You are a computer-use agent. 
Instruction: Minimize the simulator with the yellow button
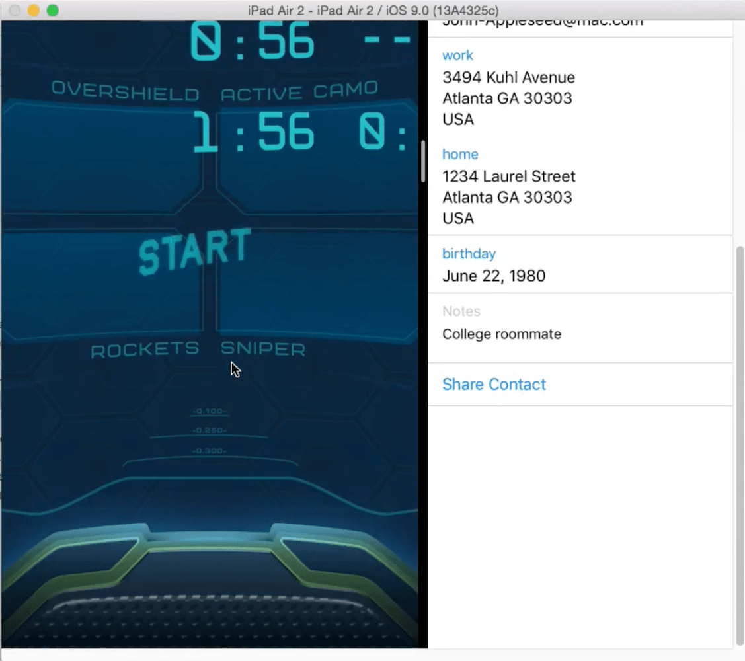[33, 10]
